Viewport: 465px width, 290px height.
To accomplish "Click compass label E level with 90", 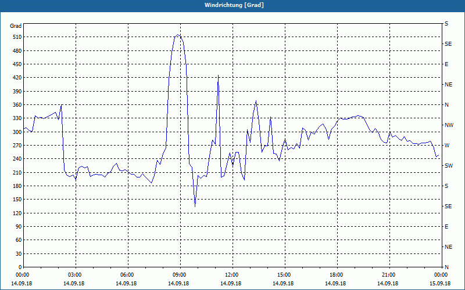I will tap(446, 227).
